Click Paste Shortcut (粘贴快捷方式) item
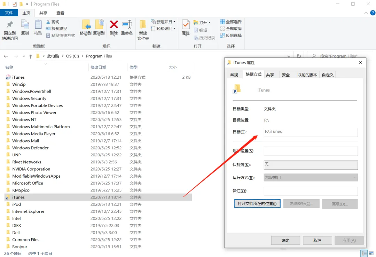Screen dimensions: 376x257 [x=61, y=36]
